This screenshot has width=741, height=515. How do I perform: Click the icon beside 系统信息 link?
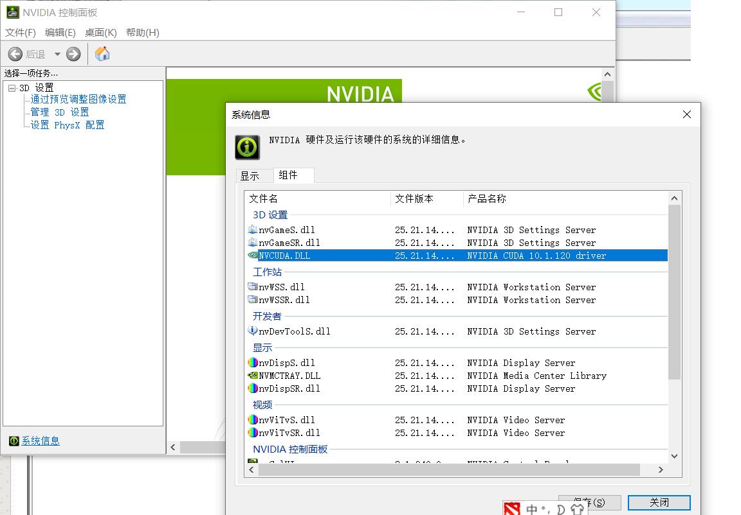(14, 441)
